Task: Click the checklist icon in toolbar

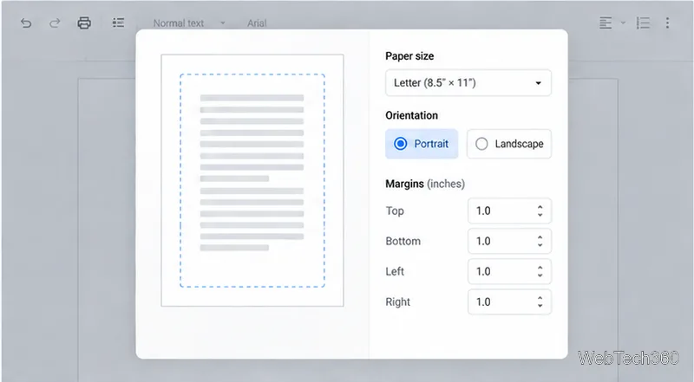Action: coord(118,23)
